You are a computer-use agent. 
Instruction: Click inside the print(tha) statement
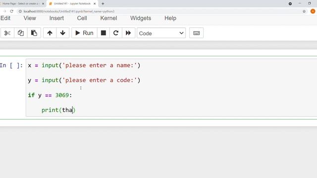(x=58, y=110)
